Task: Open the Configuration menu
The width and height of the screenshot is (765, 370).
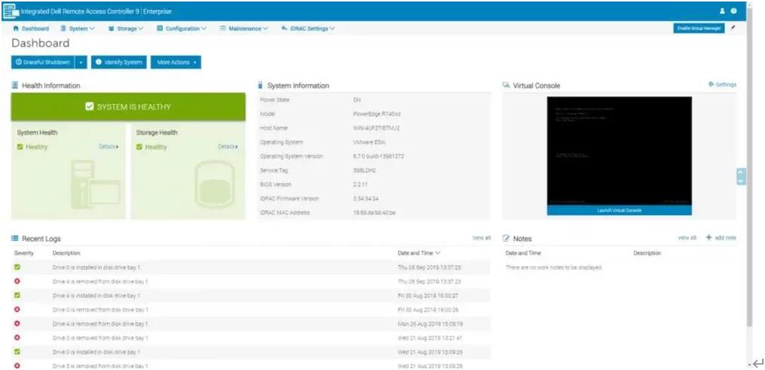Action: [x=182, y=29]
